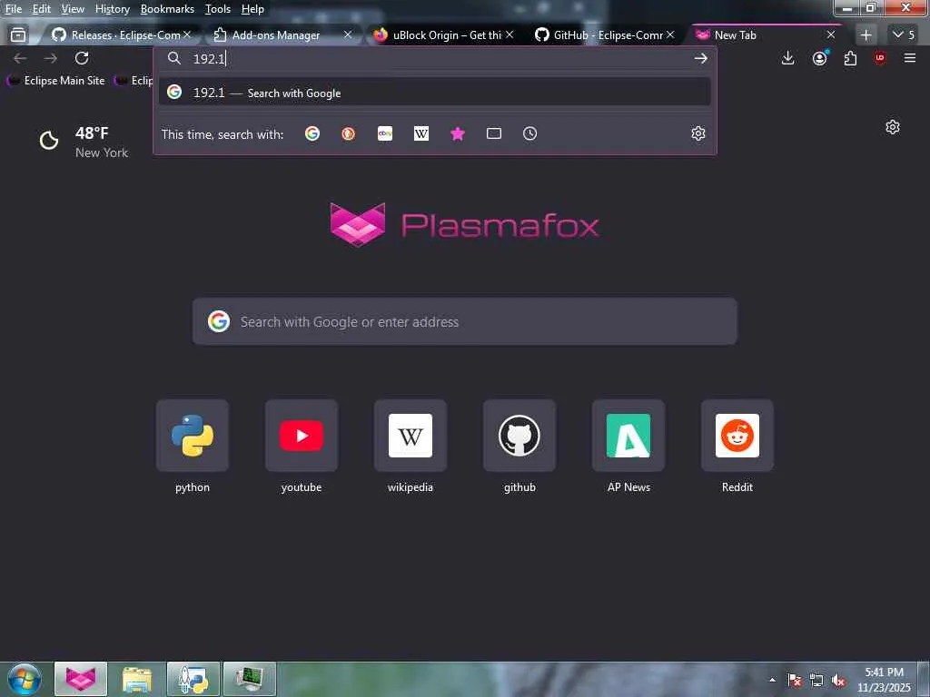Image resolution: width=930 pixels, height=697 pixels.
Task: Open File Explorer from taskbar
Action: [x=137, y=679]
